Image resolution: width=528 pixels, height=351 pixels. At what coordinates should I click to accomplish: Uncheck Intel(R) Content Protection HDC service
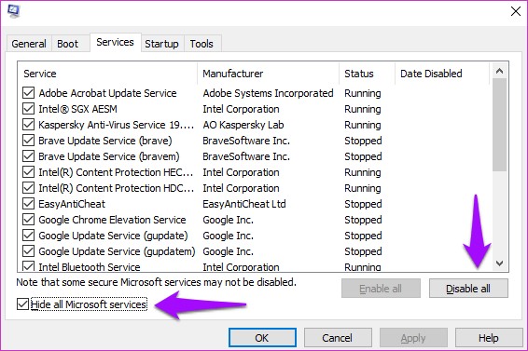(x=28, y=188)
